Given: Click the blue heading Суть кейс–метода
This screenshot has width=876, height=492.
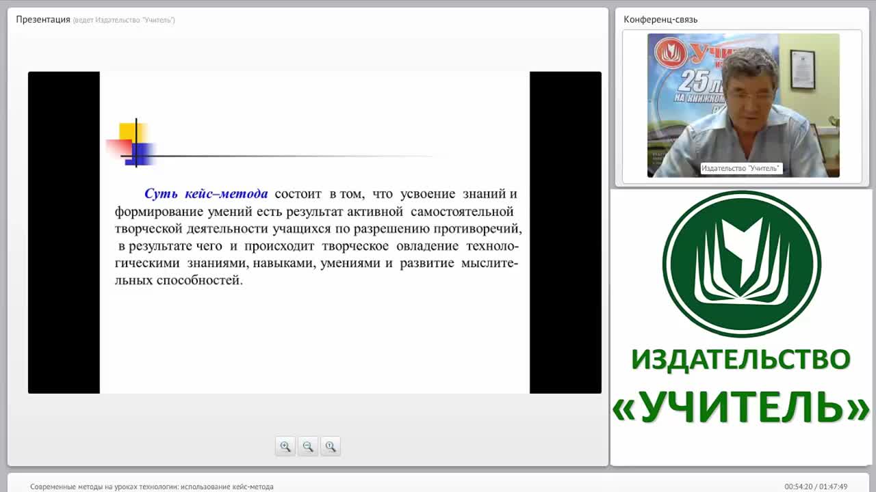Looking at the screenshot, I should (x=206, y=194).
